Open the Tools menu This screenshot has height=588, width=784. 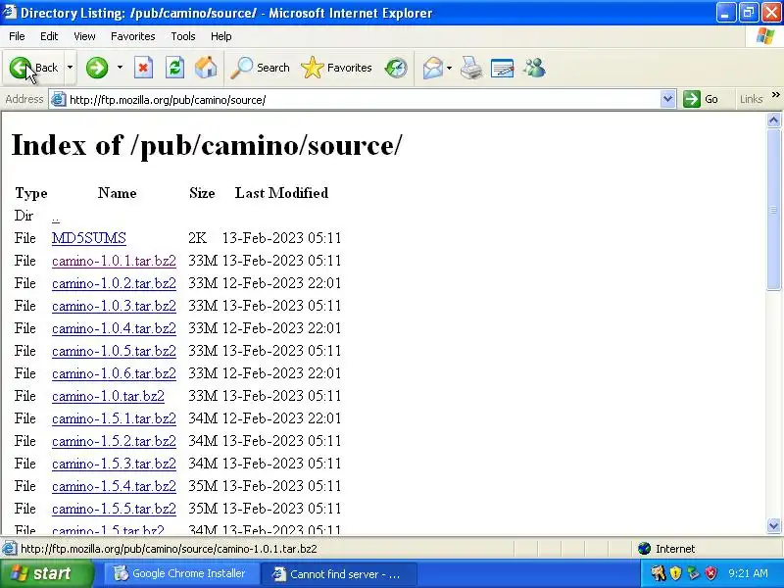point(183,36)
